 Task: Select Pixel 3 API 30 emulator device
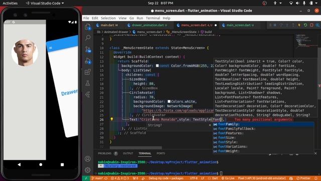click(262, 178)
